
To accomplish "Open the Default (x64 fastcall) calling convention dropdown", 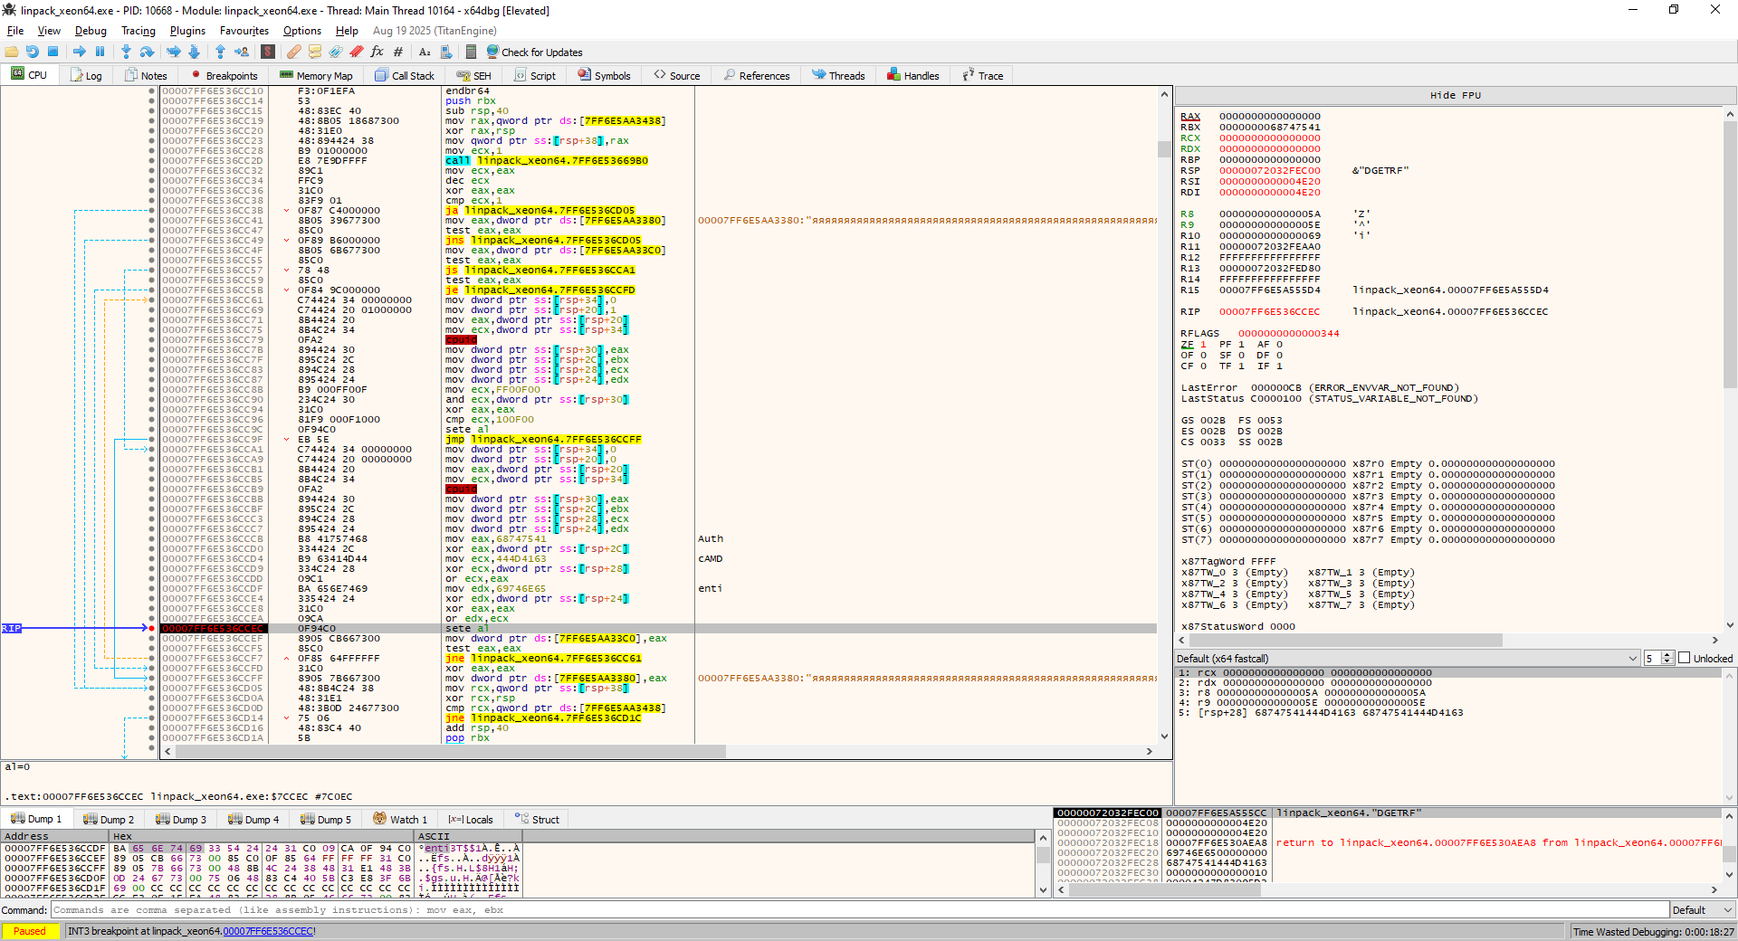I will click(1408, 658).
